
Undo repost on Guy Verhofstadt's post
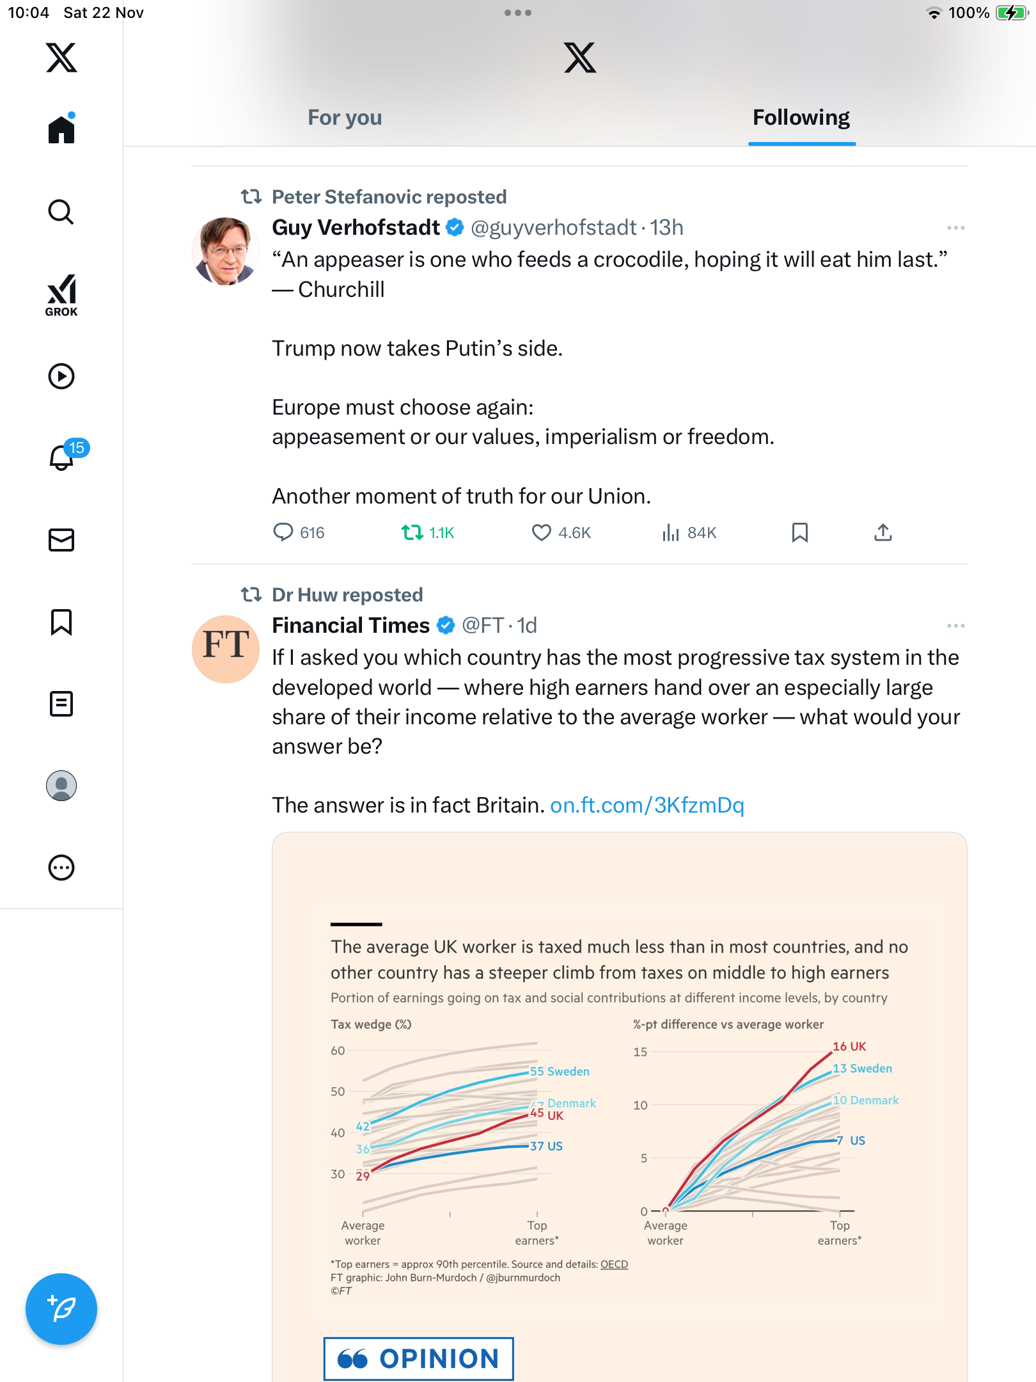click(412, 532)
